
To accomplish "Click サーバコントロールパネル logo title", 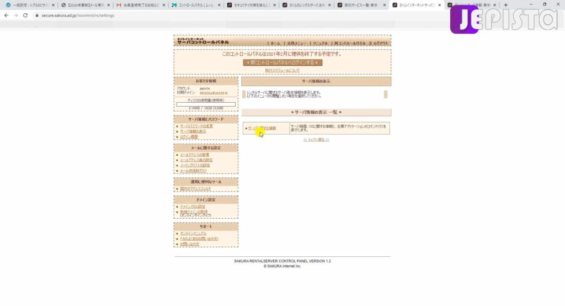I will (x=203, y=41).
